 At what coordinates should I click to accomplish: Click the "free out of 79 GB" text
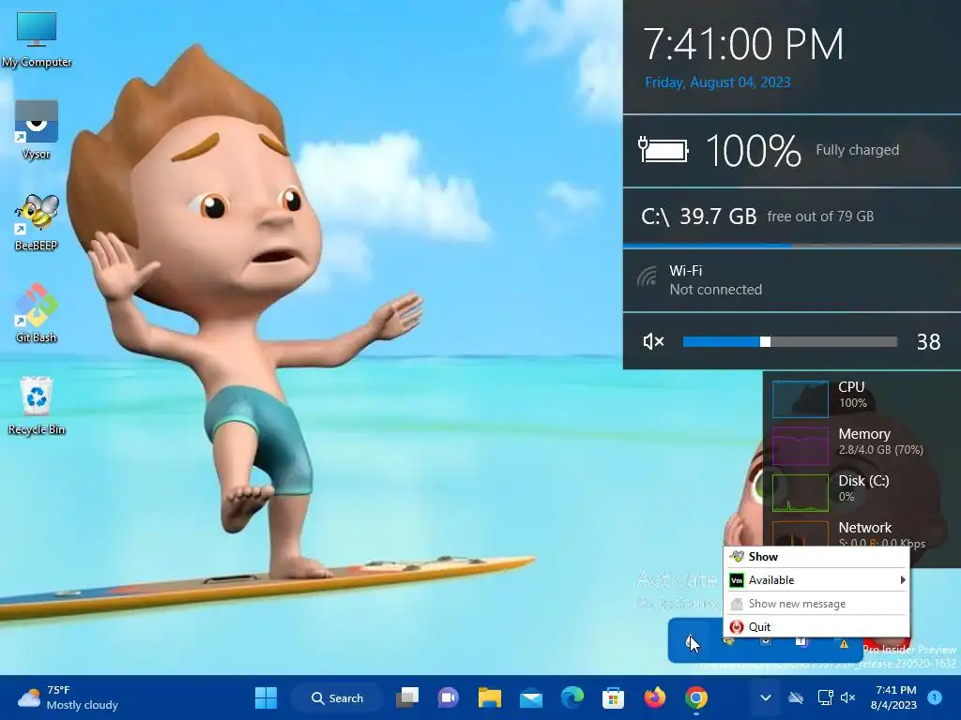coord(820,217)
